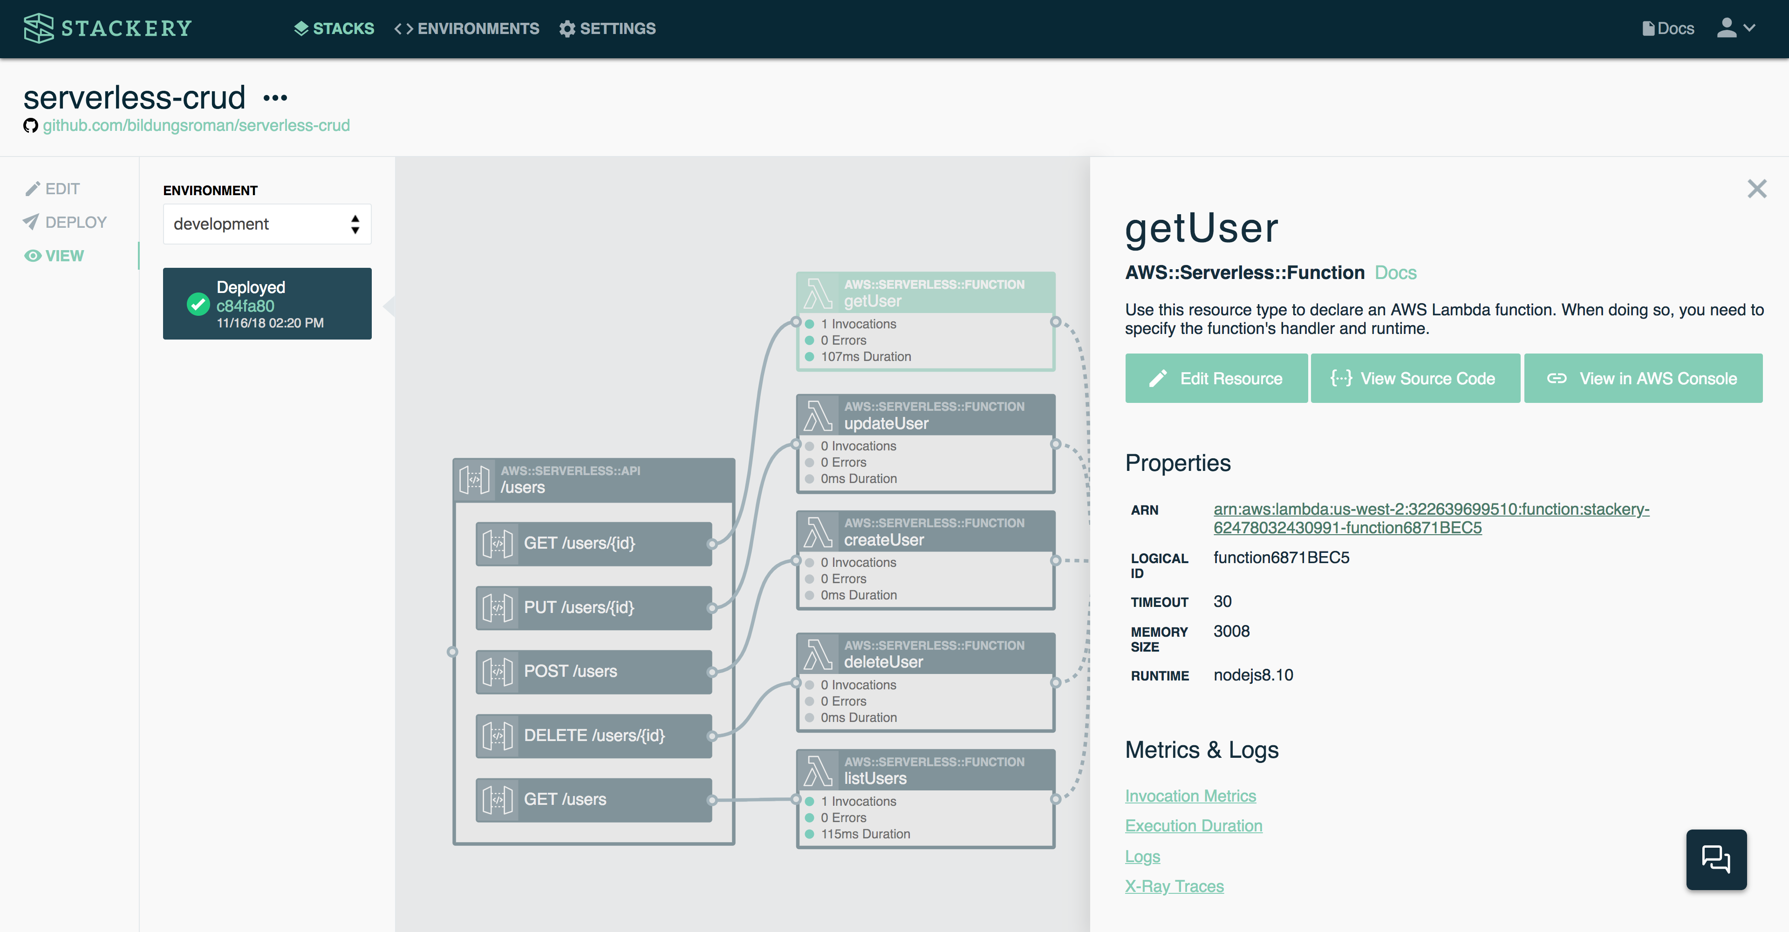1789x932 pixels.
Task: Click the 3008 memory size value
Action: tap(1231, 631)
